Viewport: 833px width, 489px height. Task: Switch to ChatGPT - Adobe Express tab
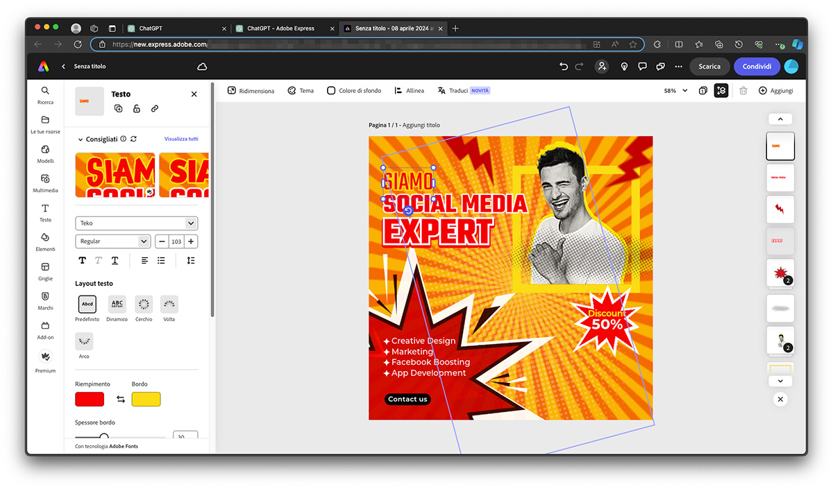280,28
